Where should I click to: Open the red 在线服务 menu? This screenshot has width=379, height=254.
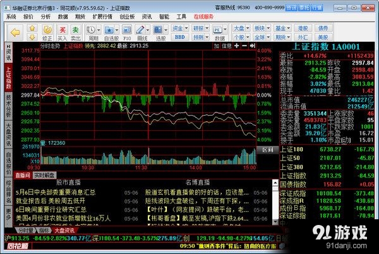[203, 16]
